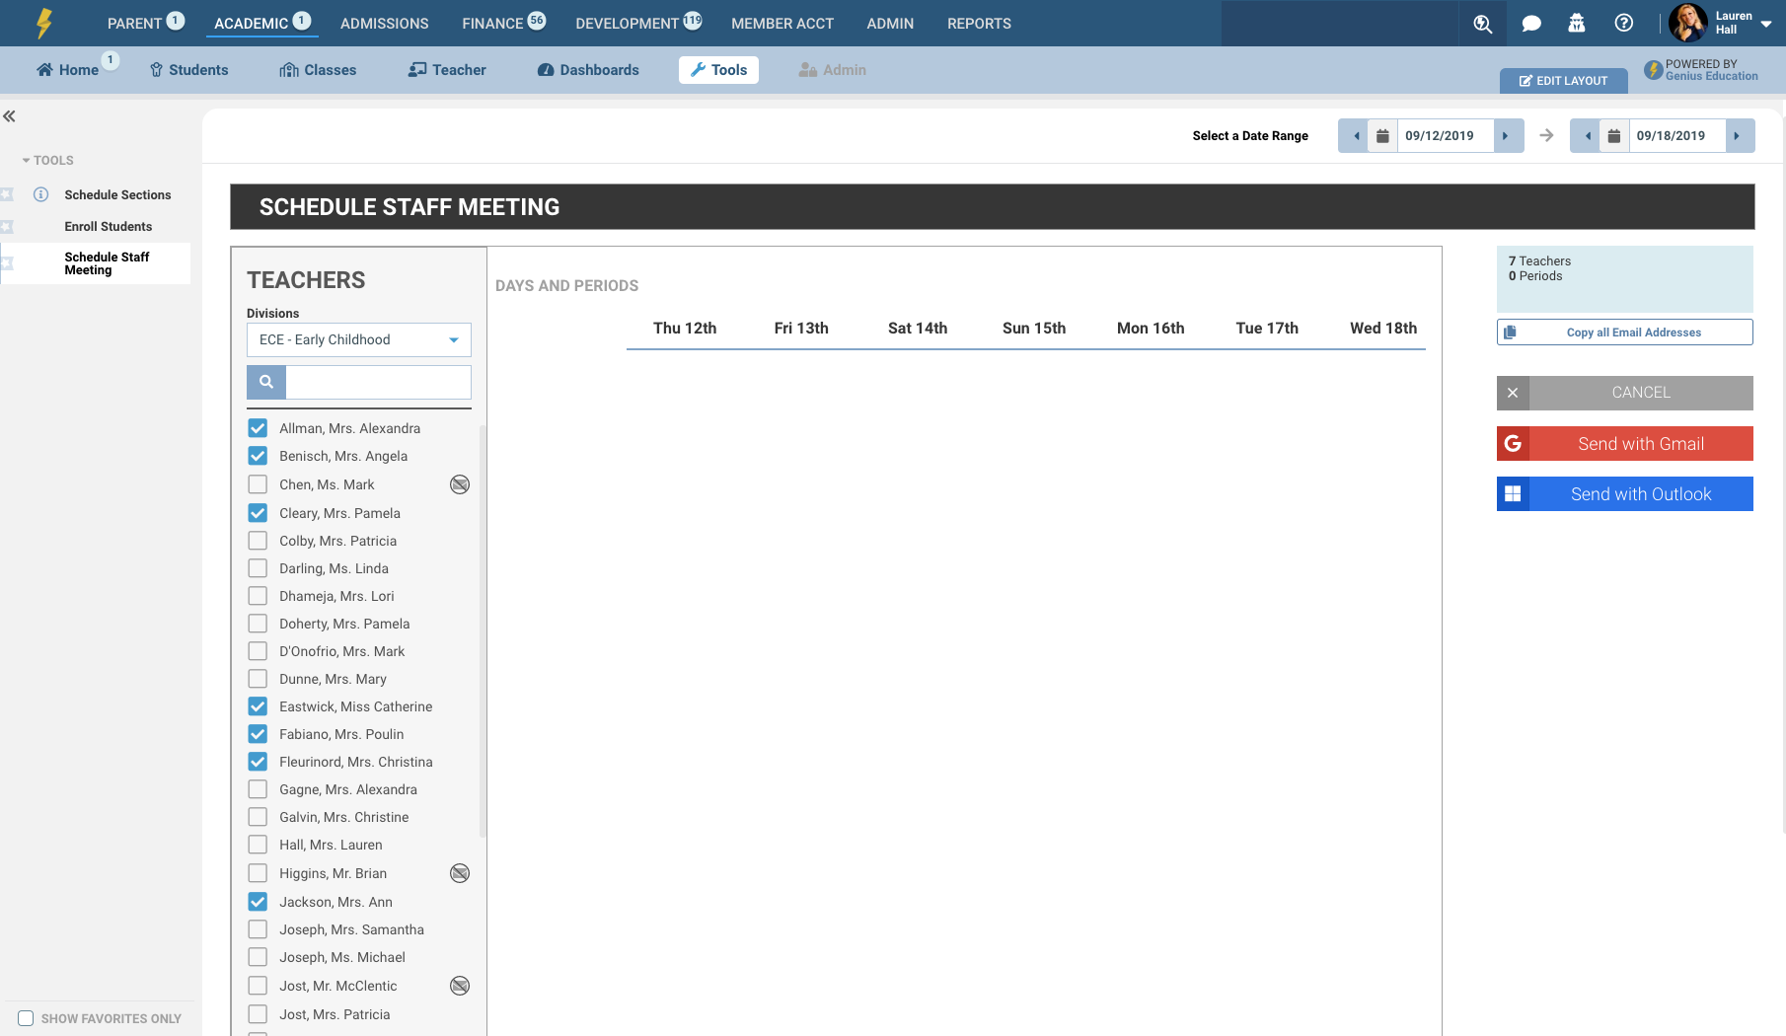The width and height of the screenshot is (1786, 1036).
Task: Click the Send with Gmail button
Action: (x=1624, y=444)
